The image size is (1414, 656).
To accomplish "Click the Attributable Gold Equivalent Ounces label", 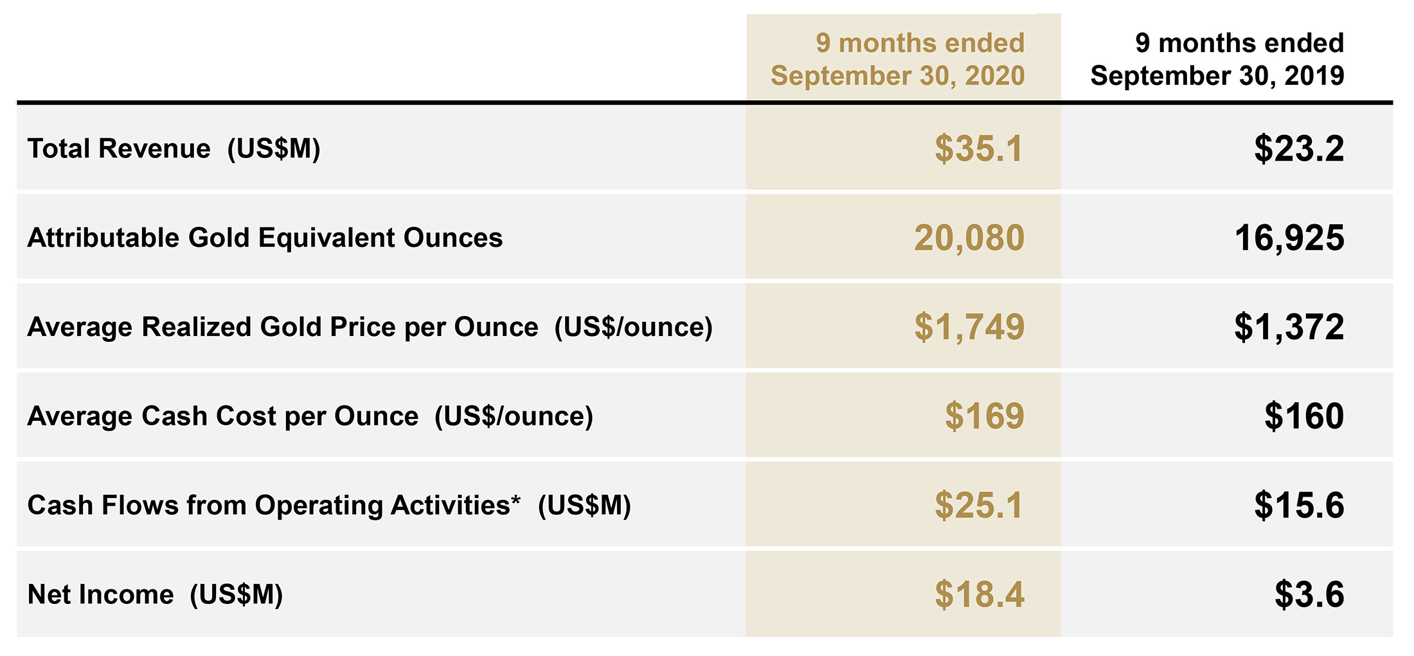I will click(x=265, y=238).
